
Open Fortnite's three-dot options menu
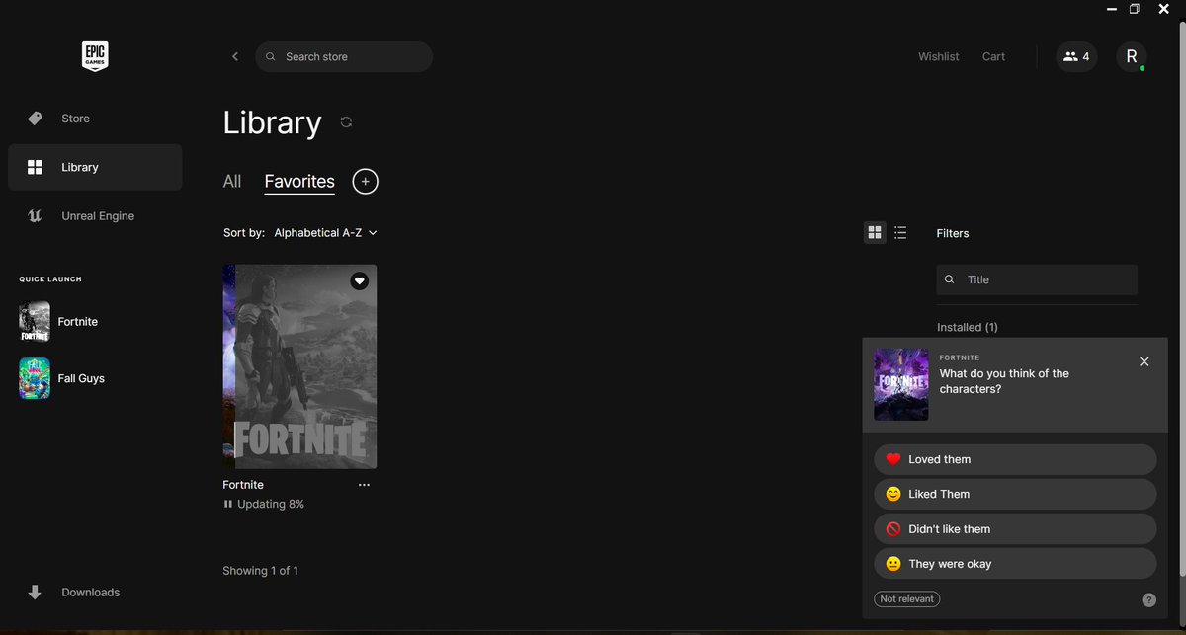(x=364, y=485)
